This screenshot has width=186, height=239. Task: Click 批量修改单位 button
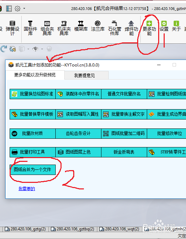(166, 134)
